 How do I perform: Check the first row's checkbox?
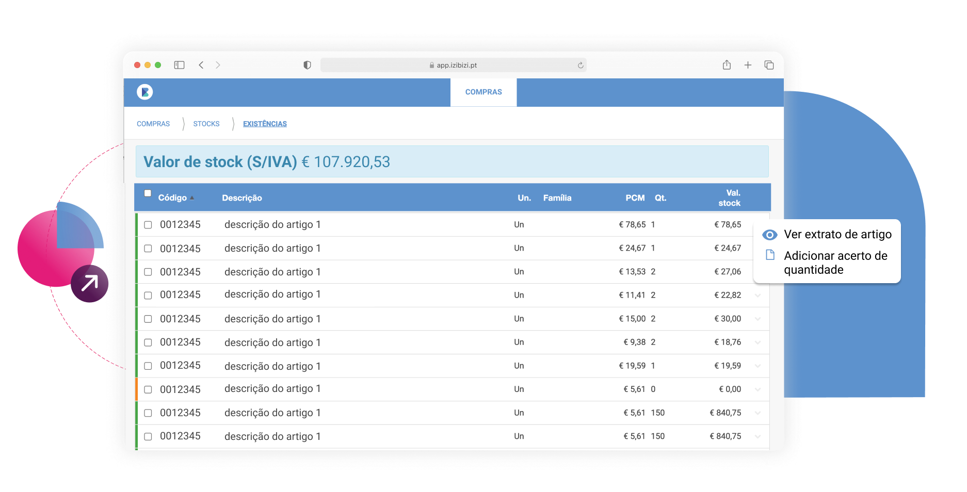pyautogui.click(x=148, y=225)
